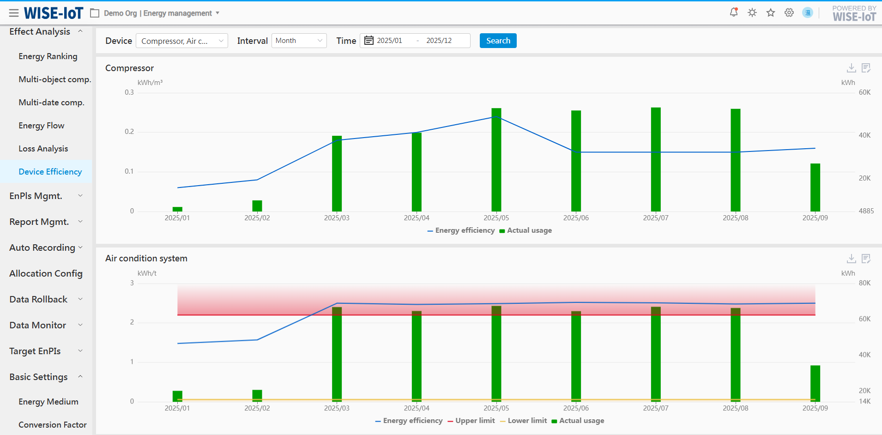Open the Energy Ranking page
Image resolution: width=882 pixels, height=435 pixels.
[x=48, y=56]
